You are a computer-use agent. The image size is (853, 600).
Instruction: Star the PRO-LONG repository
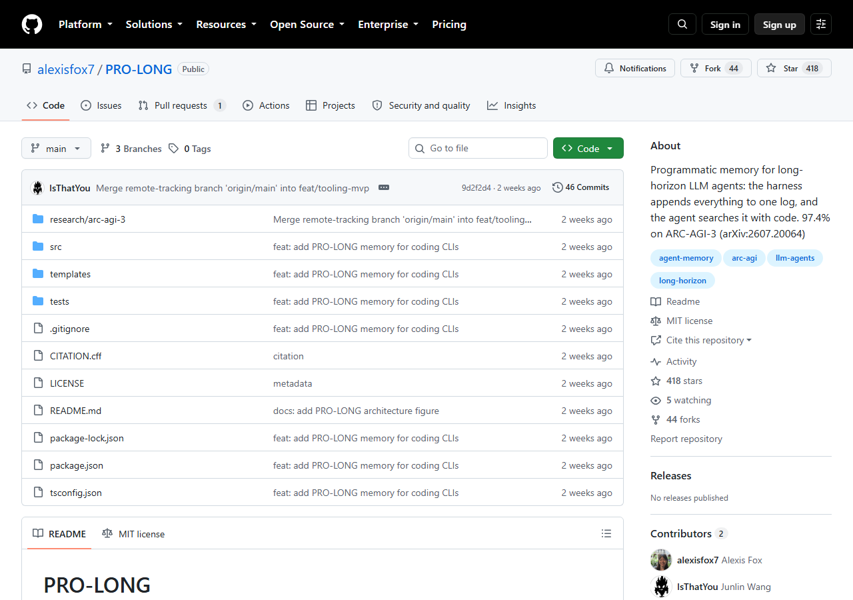tap(794, 68)
